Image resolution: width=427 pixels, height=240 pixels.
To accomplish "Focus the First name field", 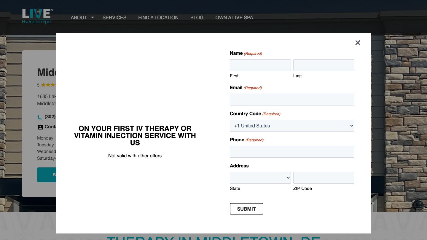I will coord(260,65).
